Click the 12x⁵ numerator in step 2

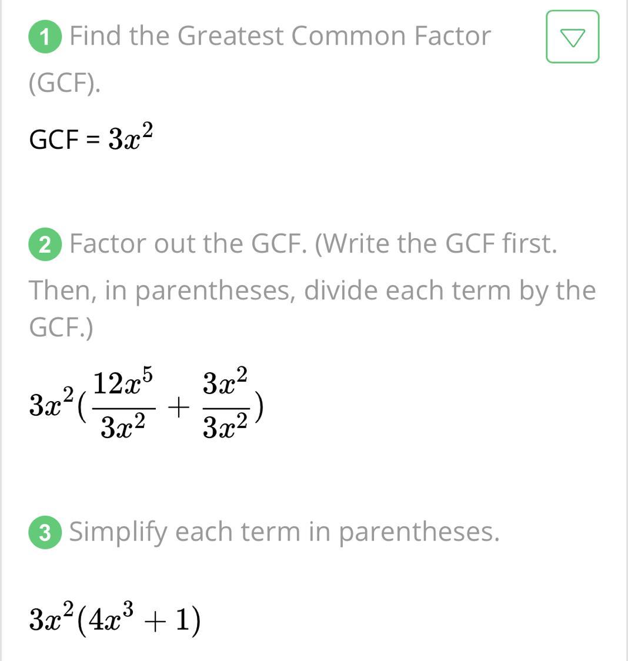pos(124,383)
